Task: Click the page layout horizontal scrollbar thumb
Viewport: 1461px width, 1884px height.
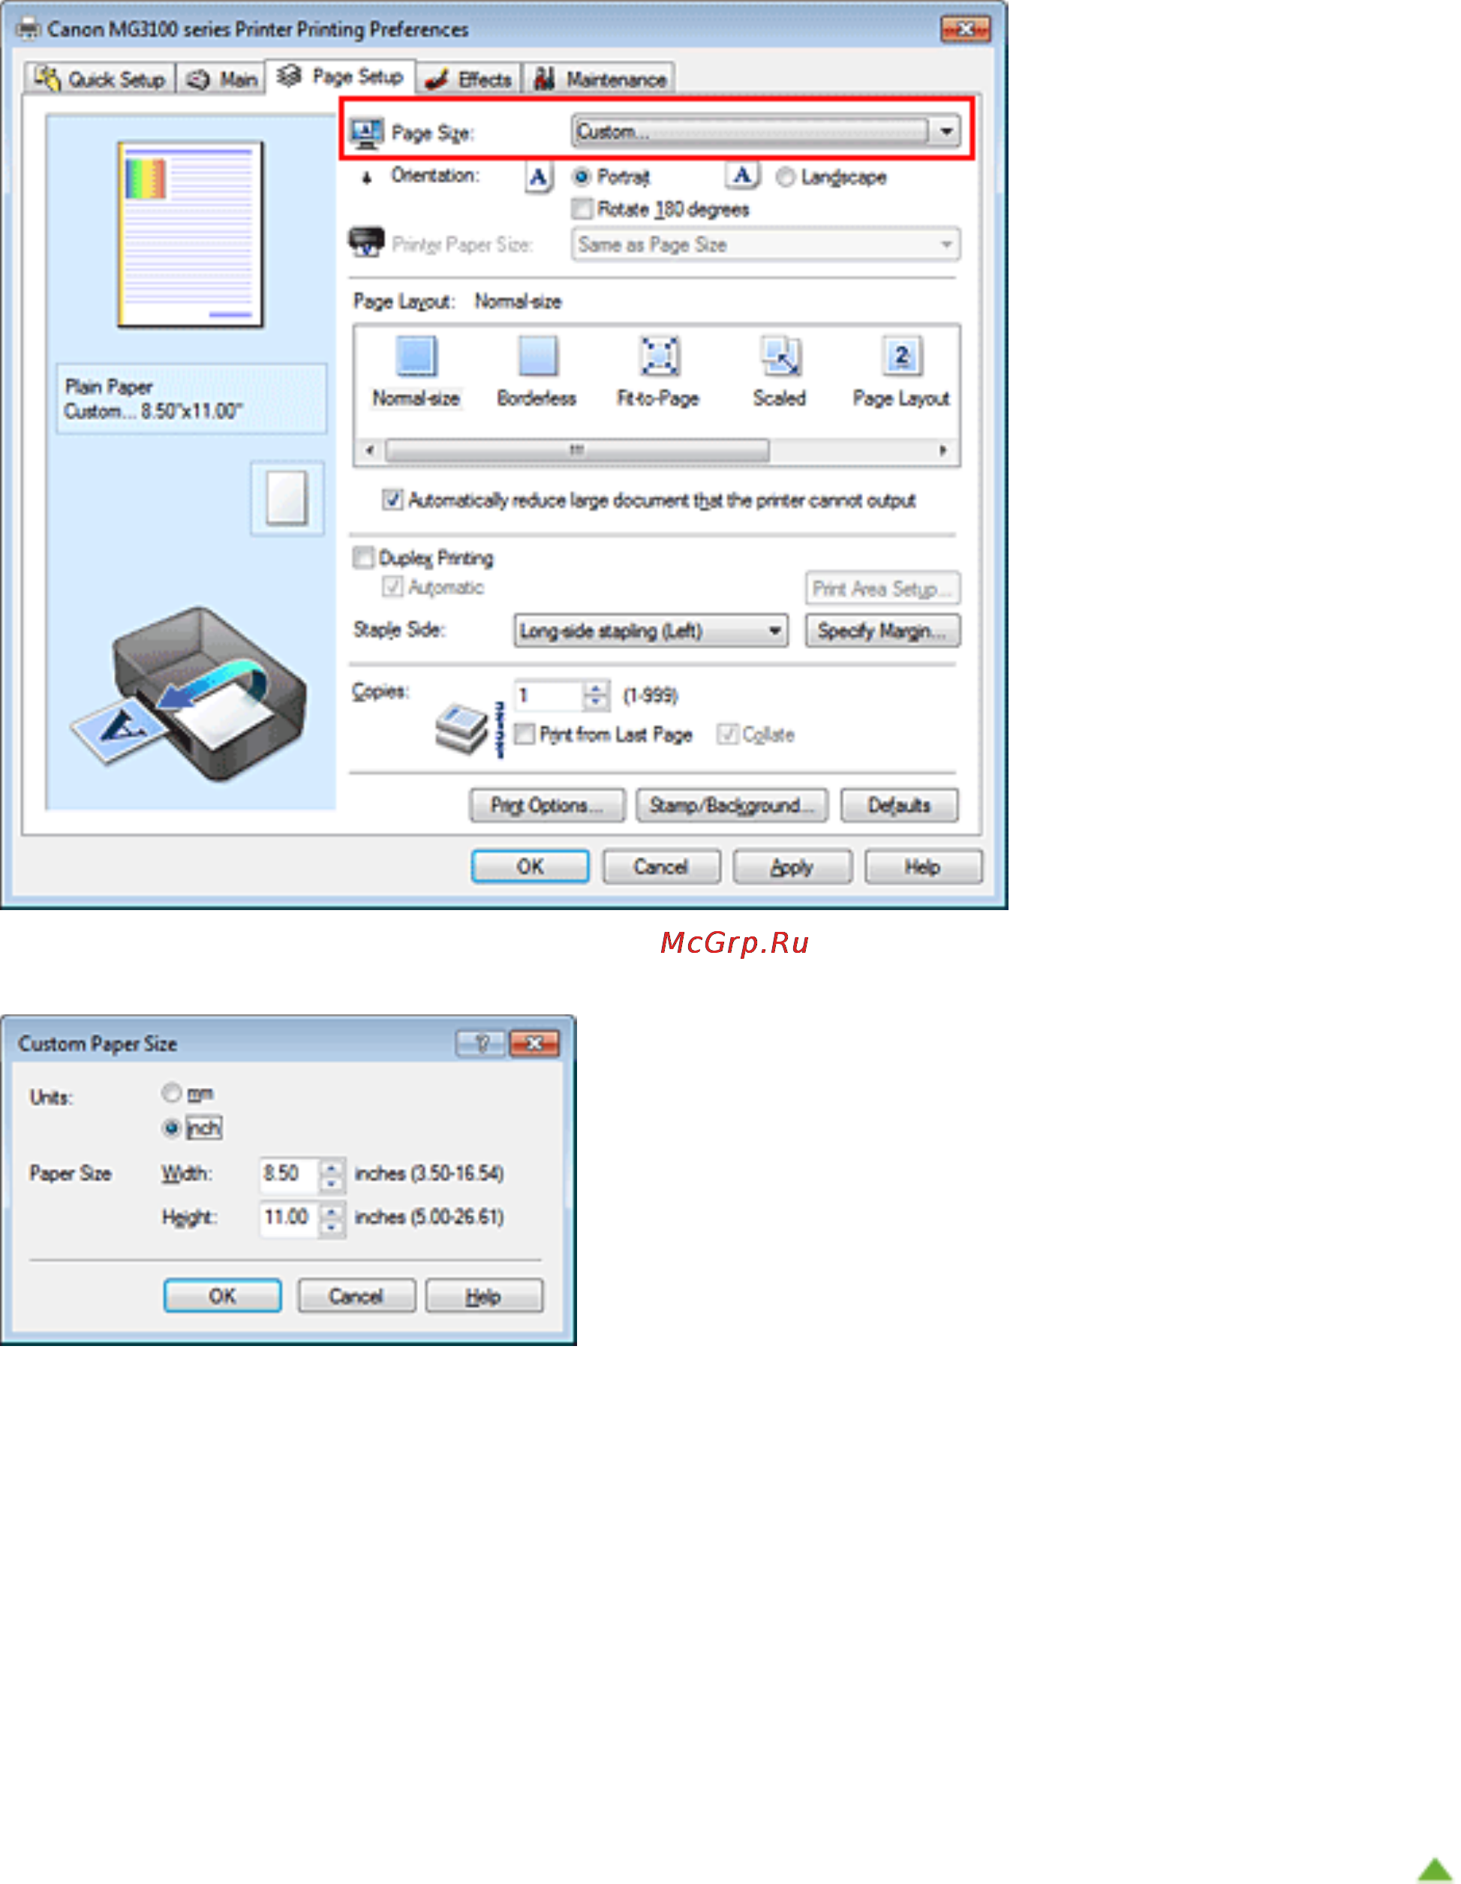Action: tap(577, 450)
